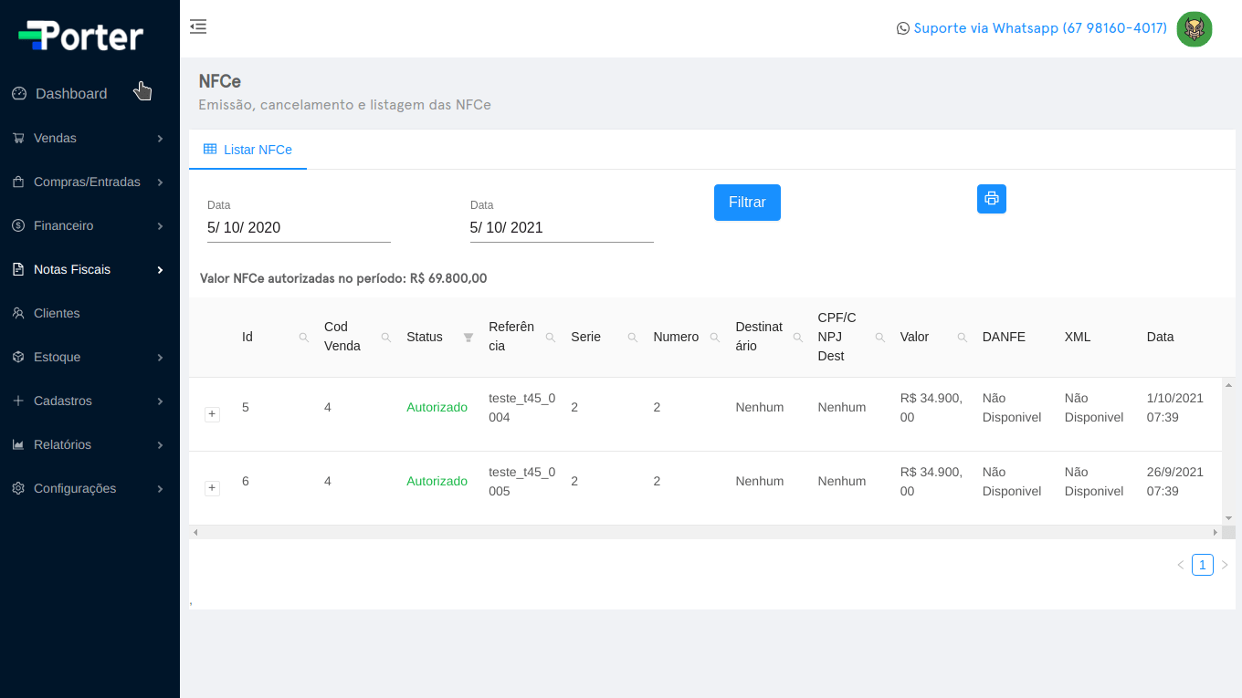The height and width of the screenshot is (698, 1242).
Task: Expand the Estoque sidebar menu
Action: point(89,358)
